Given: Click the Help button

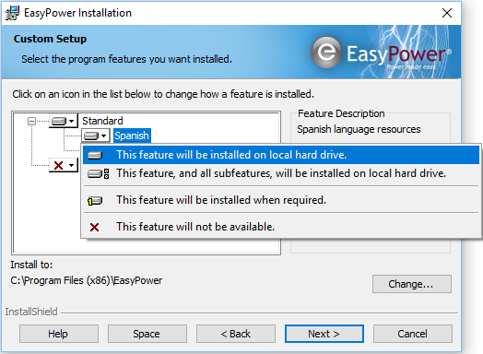Looking at the screenshot, I should pyautogui.click(x=59, y=334).
